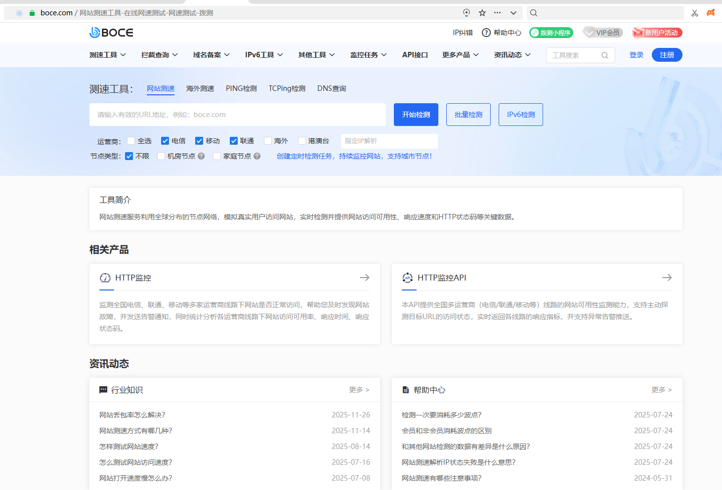Click the tool search magnifier icon

[x=605, y=55]
